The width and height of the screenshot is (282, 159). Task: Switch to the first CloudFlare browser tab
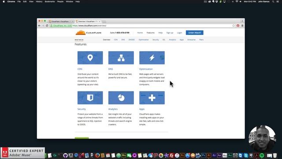click(61, 22)
